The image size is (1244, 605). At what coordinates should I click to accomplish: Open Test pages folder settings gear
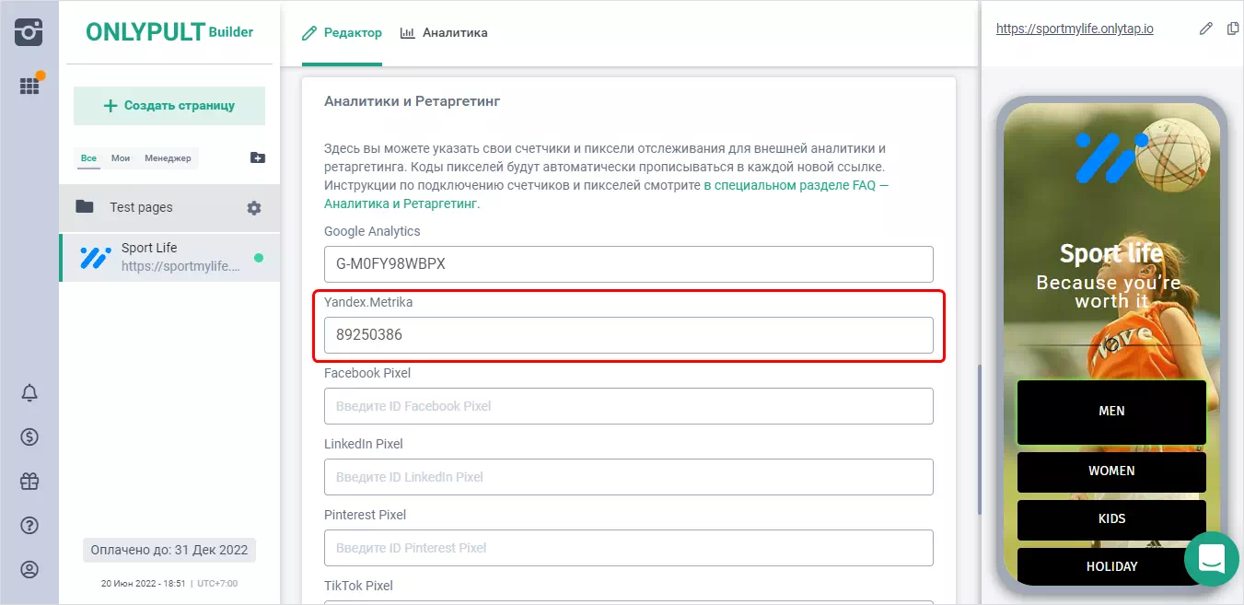[254, 208]
